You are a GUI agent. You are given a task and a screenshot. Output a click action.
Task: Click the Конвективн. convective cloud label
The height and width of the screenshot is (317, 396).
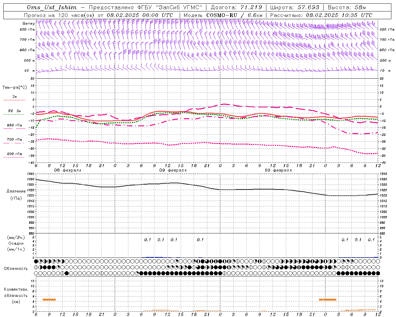click(16, 289)
